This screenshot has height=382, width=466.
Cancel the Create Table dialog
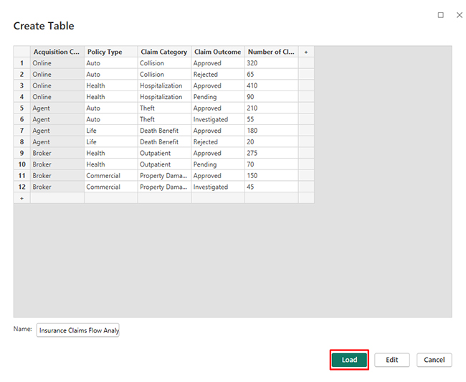tap(434, 360)
